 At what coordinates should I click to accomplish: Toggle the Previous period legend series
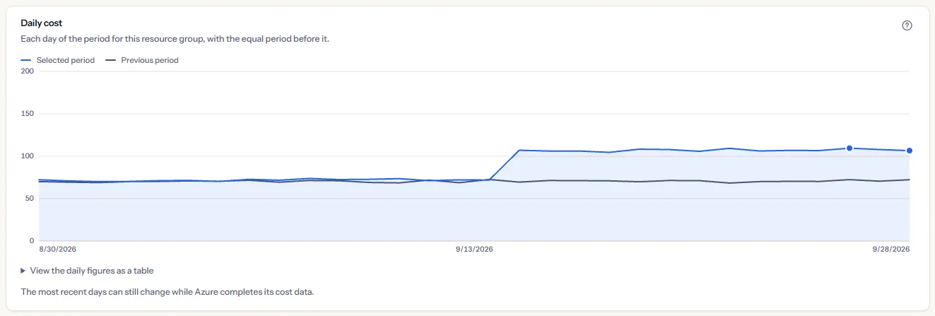[x=142, y=60]
